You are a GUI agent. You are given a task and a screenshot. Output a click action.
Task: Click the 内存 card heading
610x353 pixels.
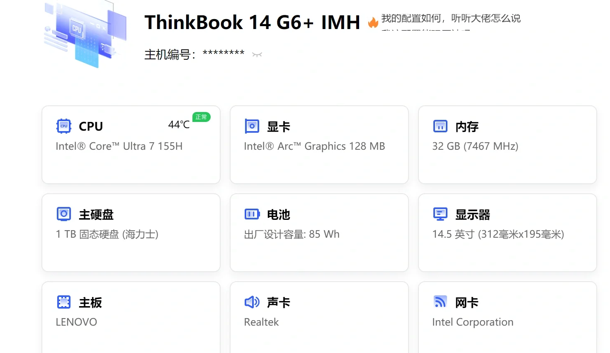467,127
